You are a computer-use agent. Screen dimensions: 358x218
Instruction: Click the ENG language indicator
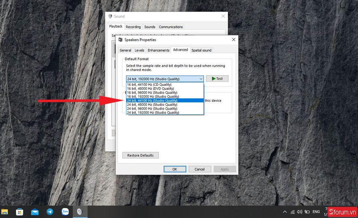click(x=316, y=212)
